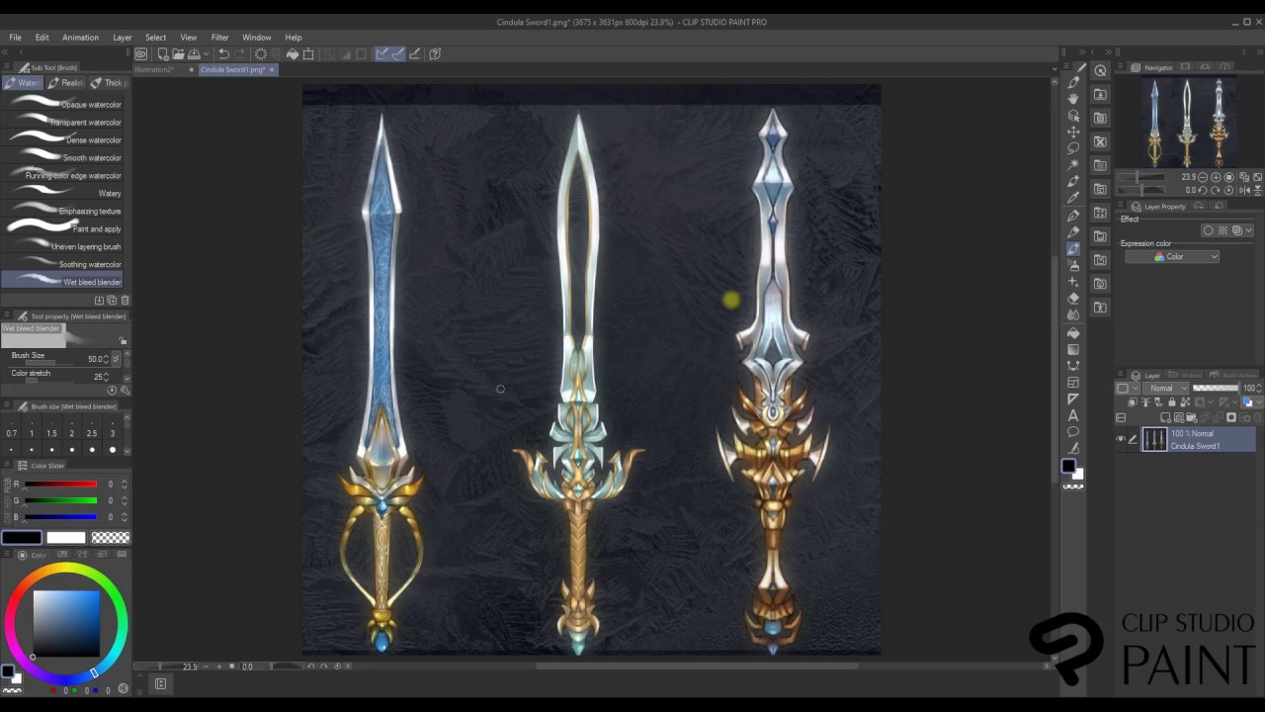Screen dimensions: 1265x712
Task: Open Normal blending mode dropdown
Action: click(x=1165, y=388)
